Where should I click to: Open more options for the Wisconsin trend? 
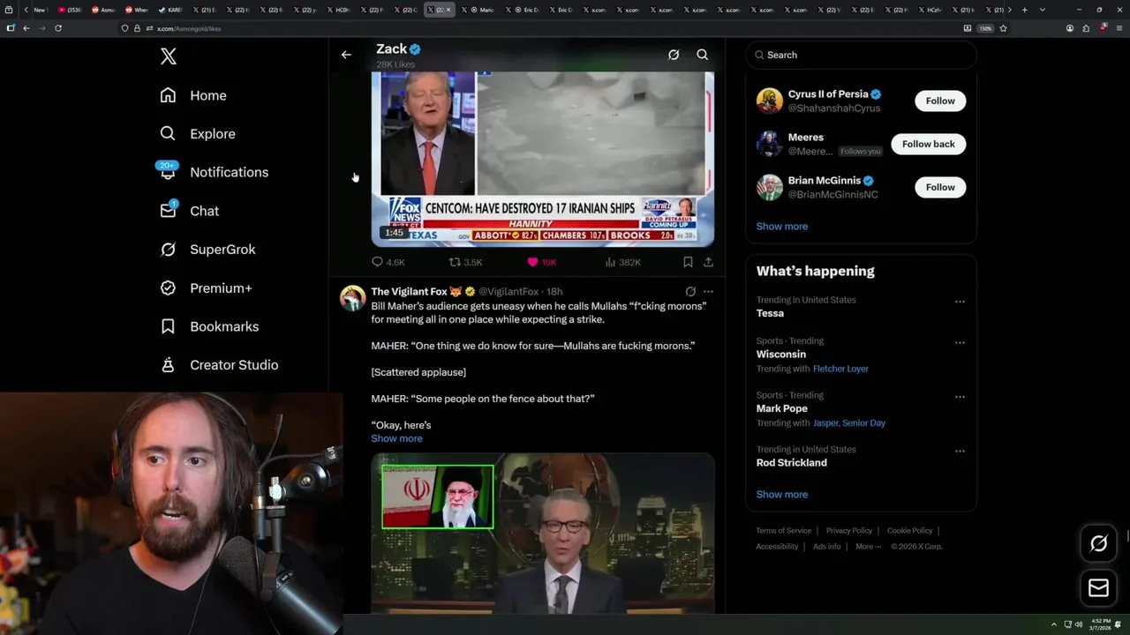[960, 342]
